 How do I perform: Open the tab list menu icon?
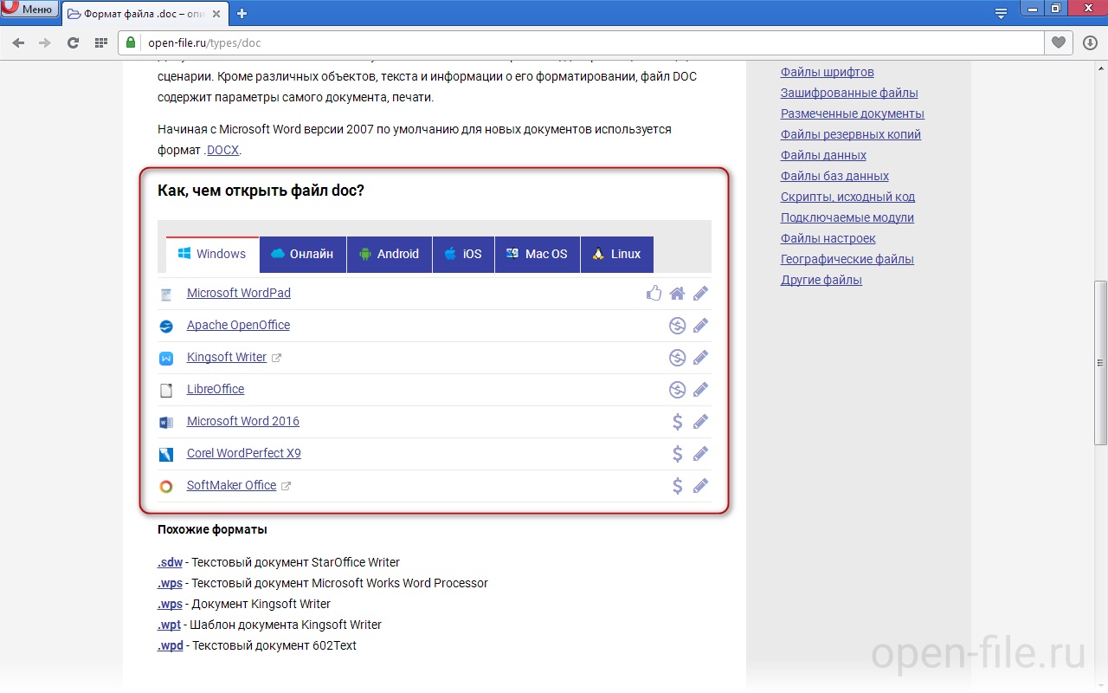click(x=1001, y=12)
